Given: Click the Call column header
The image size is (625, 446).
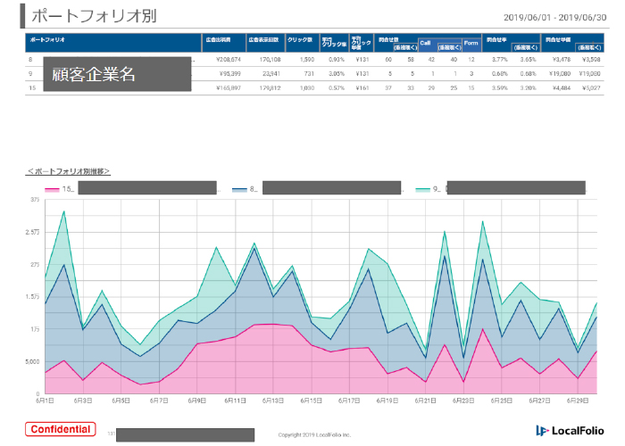Looking at the screenshot, I should click(425, 43).
